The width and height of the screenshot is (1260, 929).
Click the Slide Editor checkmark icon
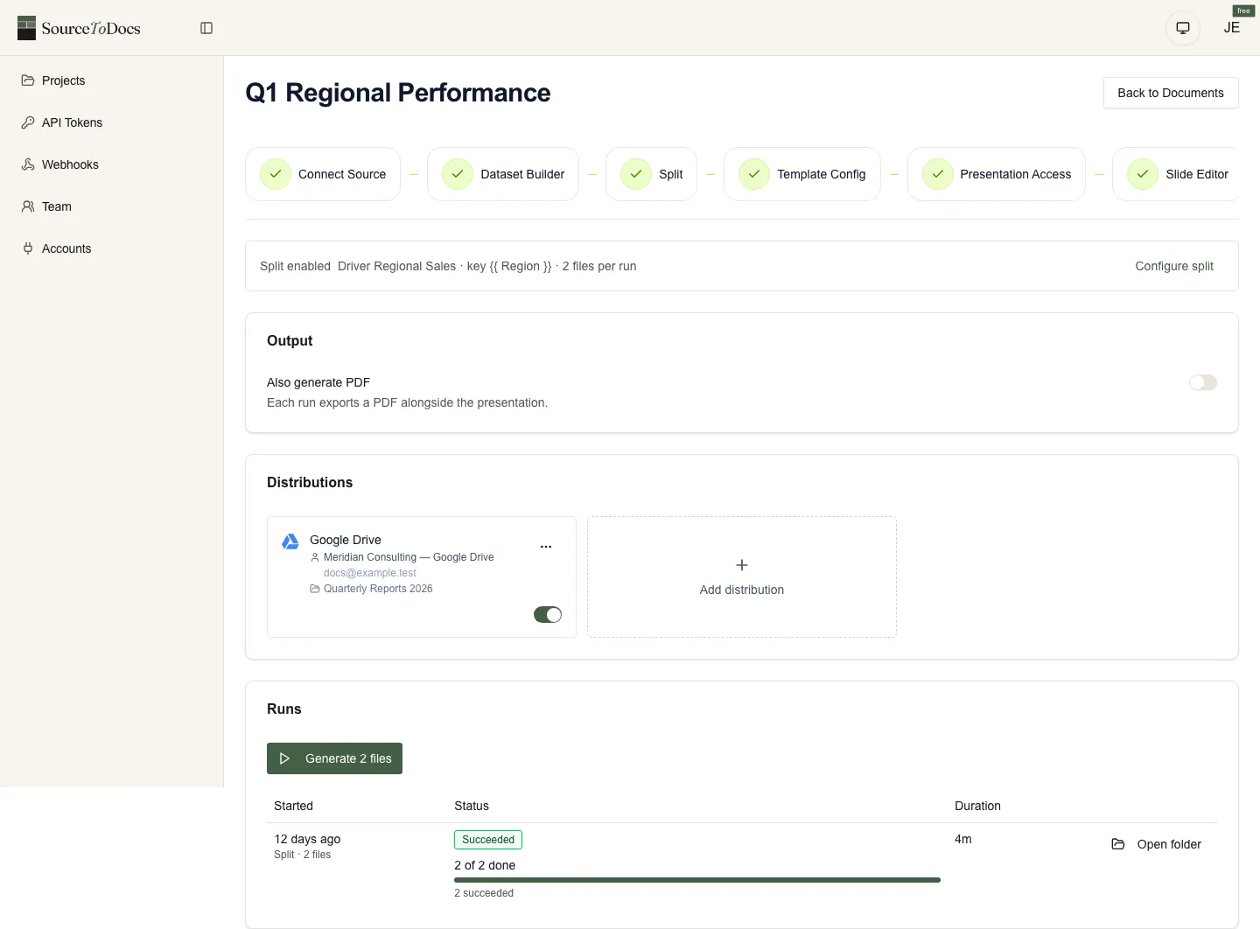[x=1143, y=174]
